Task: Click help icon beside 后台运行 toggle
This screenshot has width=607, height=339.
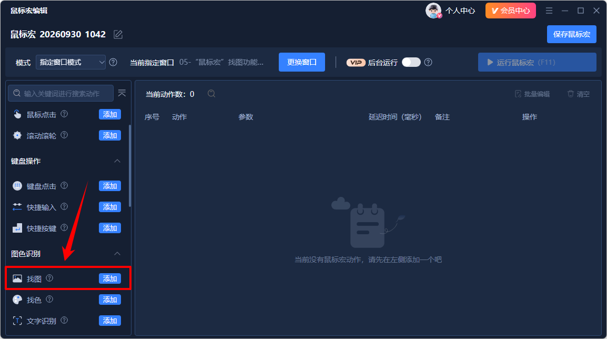Action: pyautogui.click(x=428, y=62)
